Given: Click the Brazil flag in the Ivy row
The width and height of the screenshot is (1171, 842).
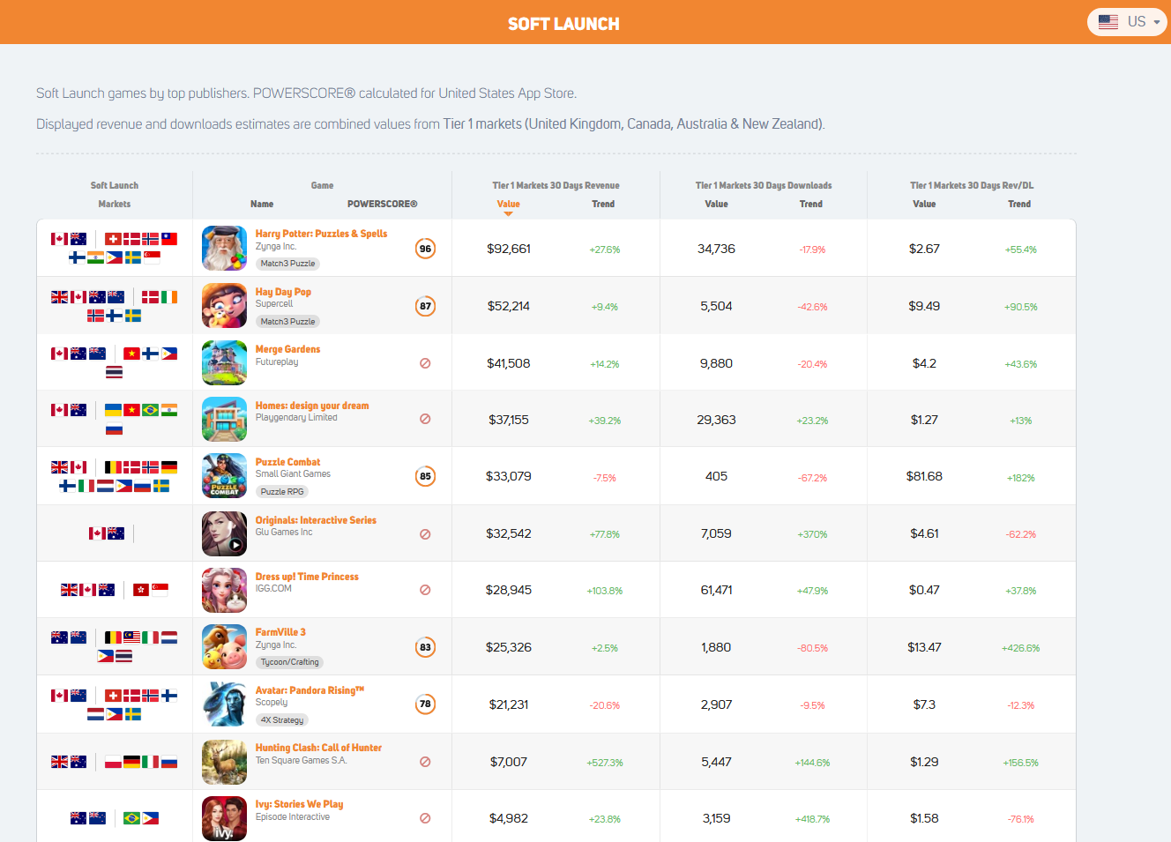Looking at the screenshot, I should 130,817.
